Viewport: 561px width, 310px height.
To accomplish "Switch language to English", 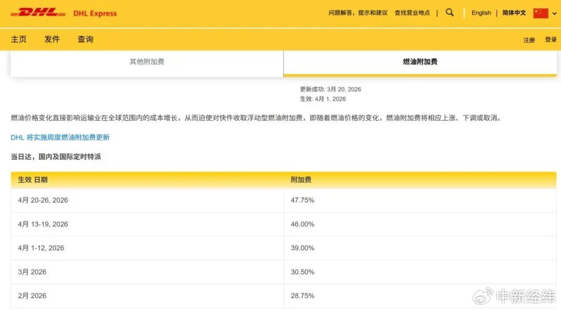I will click(x=481, y=13).
